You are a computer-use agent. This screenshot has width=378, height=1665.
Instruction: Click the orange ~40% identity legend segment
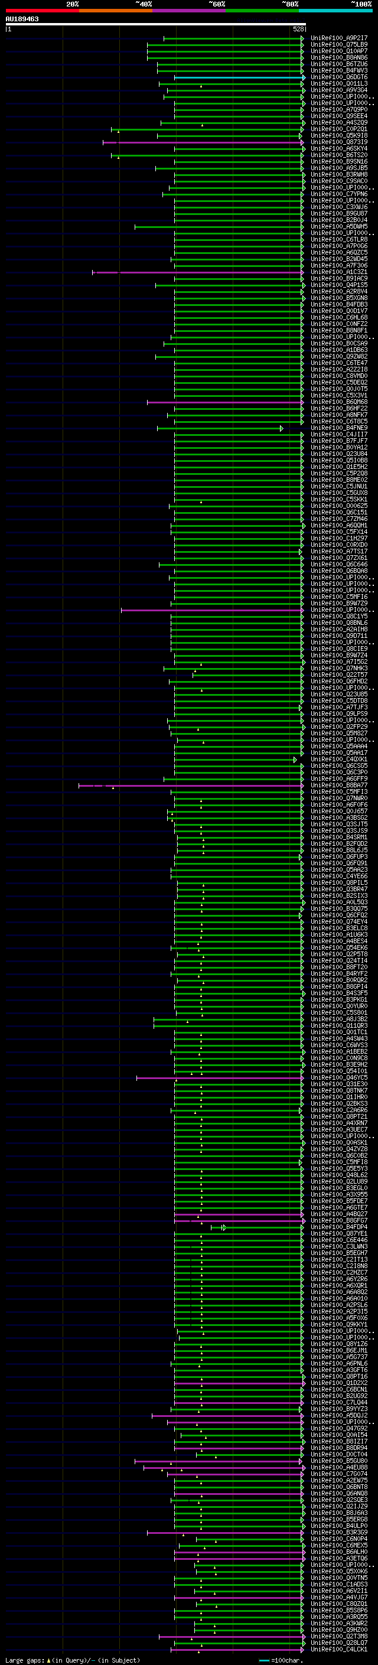coord(116,11)
